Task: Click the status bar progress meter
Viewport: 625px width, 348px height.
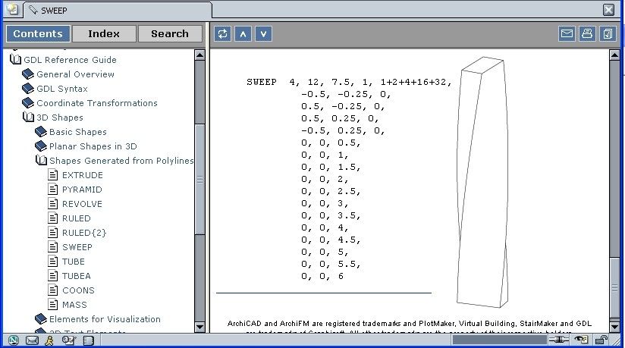Action: [499, 340]
